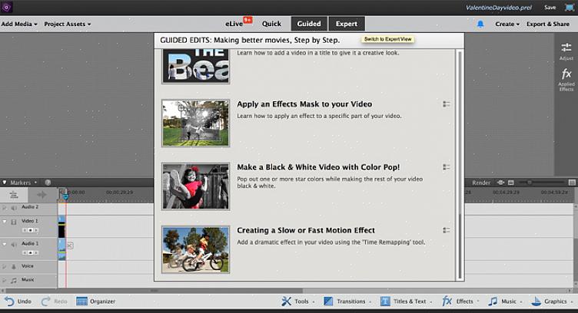Open the Transitions panel icon
Screen dimensions: 578x313
tap(328, 301)
